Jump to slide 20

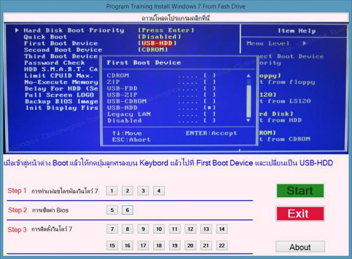point(191,245)
